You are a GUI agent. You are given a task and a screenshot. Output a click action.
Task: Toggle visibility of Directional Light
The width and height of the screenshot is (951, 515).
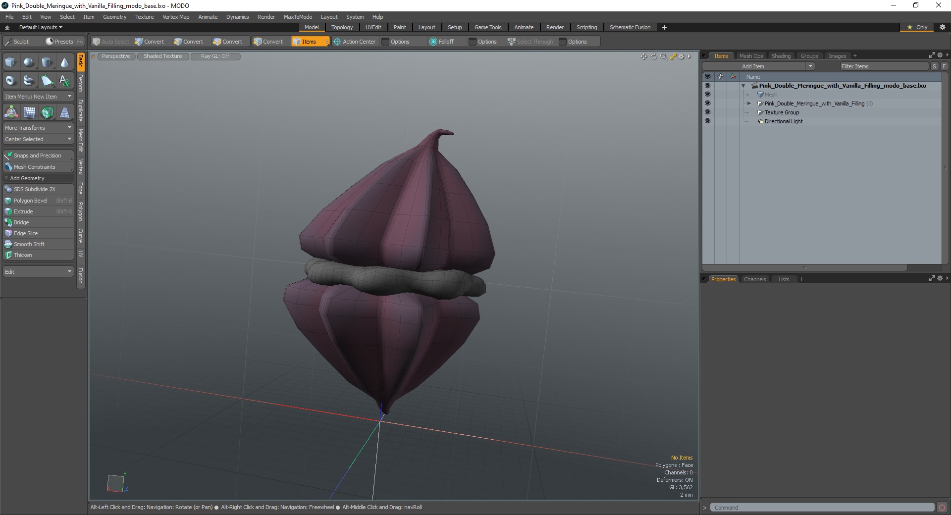(707, 121)
